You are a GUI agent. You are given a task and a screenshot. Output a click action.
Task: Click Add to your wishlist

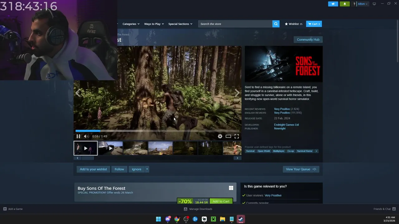point(93,169)
